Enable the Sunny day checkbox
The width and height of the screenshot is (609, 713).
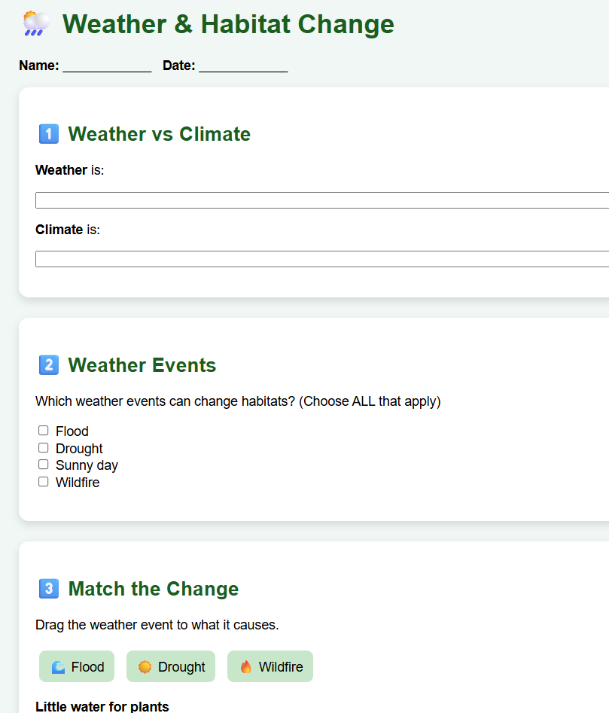click(x=44, y=465)
